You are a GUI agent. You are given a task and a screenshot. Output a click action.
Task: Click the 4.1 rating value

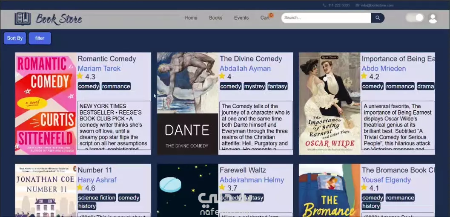(374, 188)
